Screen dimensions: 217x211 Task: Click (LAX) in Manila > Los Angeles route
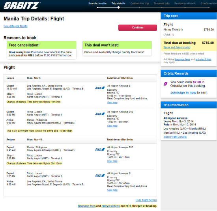[x=202, y=133]
